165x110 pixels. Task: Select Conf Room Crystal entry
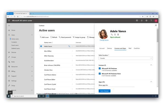pos(50,84)
